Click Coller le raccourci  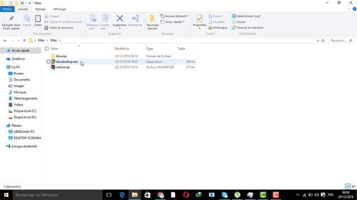tap(59, 28)
